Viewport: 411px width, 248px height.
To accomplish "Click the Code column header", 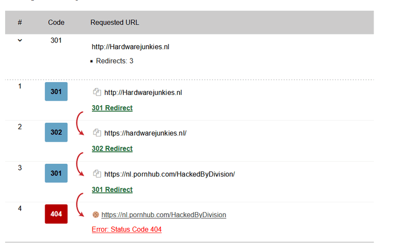I will [x=56, y=23].
